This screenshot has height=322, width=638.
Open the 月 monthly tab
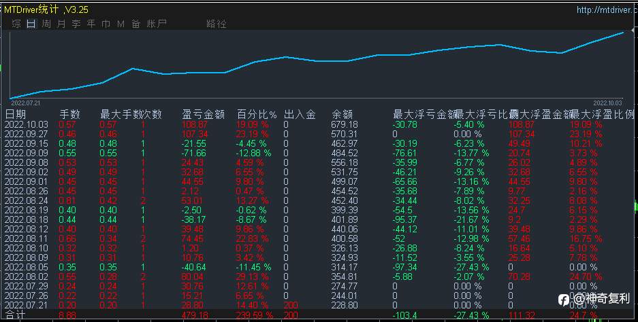point(61,24)
